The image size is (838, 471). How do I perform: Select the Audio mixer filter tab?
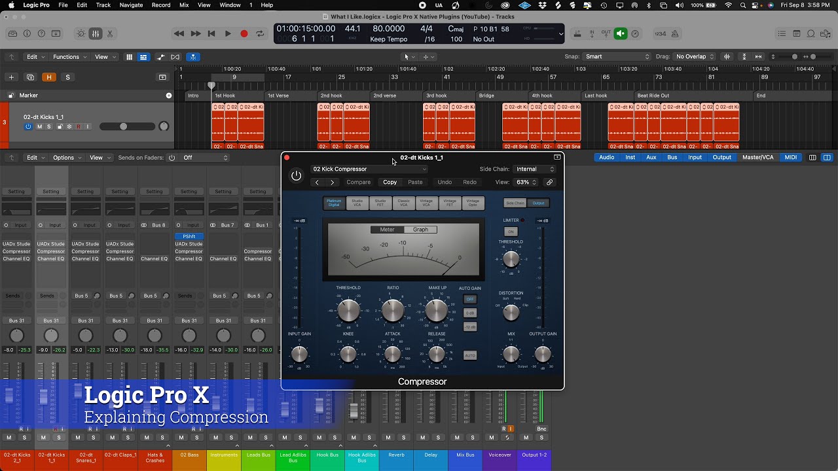(x=607, y=158)
